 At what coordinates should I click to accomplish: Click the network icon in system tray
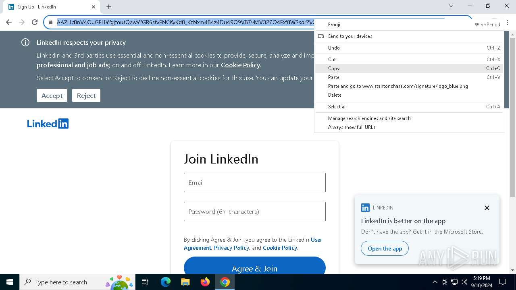point(454,282)
